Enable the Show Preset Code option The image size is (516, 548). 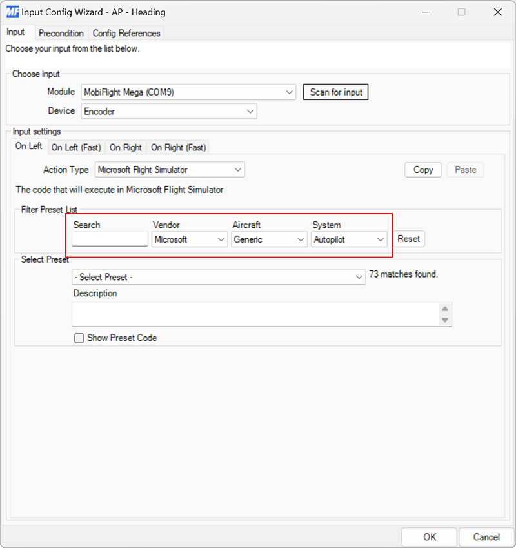[78, 338]
